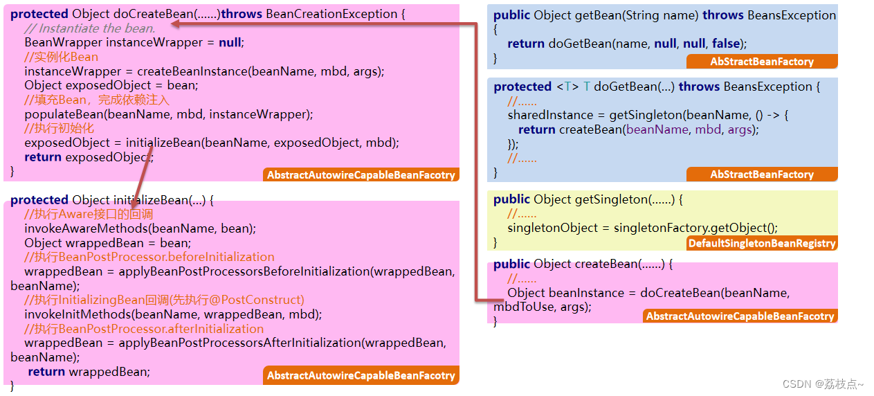The image size is (874, 396).
Task: Select the '// Instantiate the bean.' comment
Action: [89, 28]
